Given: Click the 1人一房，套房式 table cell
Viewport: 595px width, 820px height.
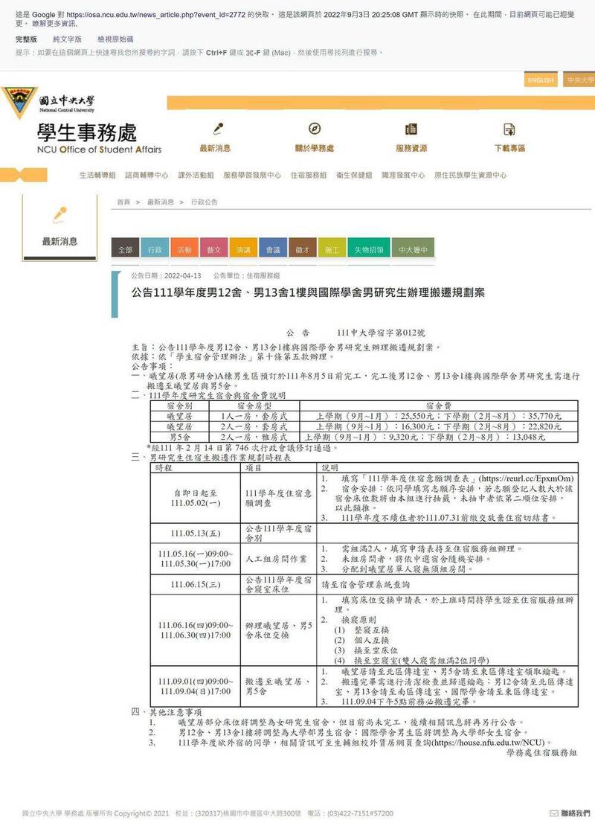Looking at the screenshot, I should tap(254, 416).
